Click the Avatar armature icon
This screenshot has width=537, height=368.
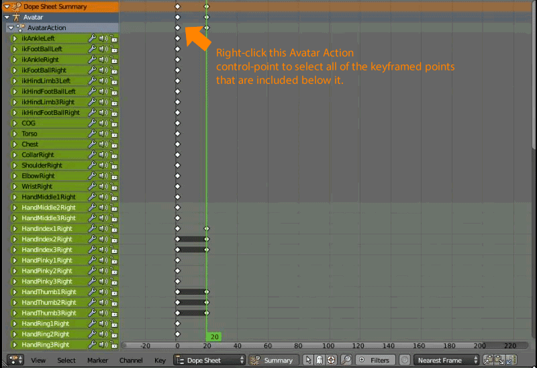point(16,17)
